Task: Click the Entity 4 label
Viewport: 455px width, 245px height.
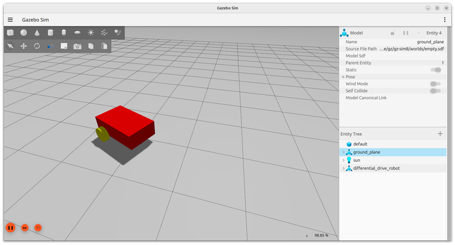Action: tap(434, 33)
